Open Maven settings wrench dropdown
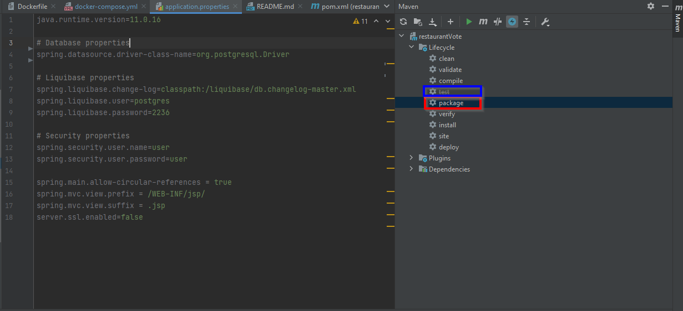 coord(545,22)
